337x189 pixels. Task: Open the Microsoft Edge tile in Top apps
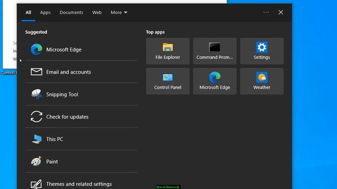[215, 81]
